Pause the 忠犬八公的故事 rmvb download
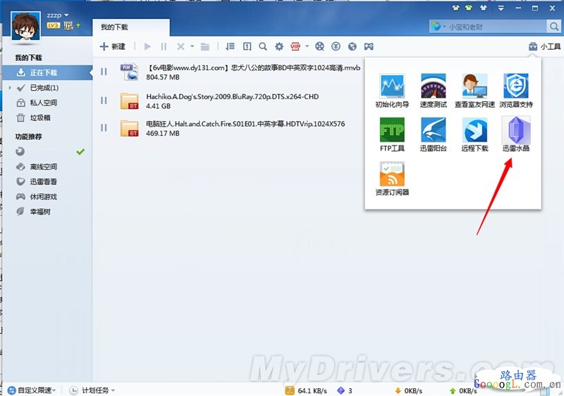The width and height of the screenshot is (564, 396). pyautogui.click(x=104, y=71)
